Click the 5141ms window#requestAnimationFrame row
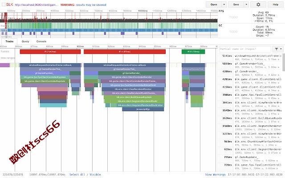The width and height of the screenshot is (285, 178). (x=250, y=57)
